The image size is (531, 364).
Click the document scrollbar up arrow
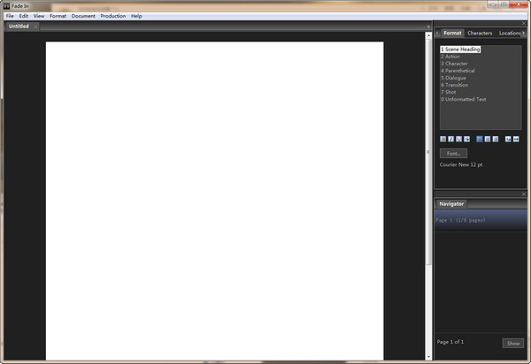[428, 35]
